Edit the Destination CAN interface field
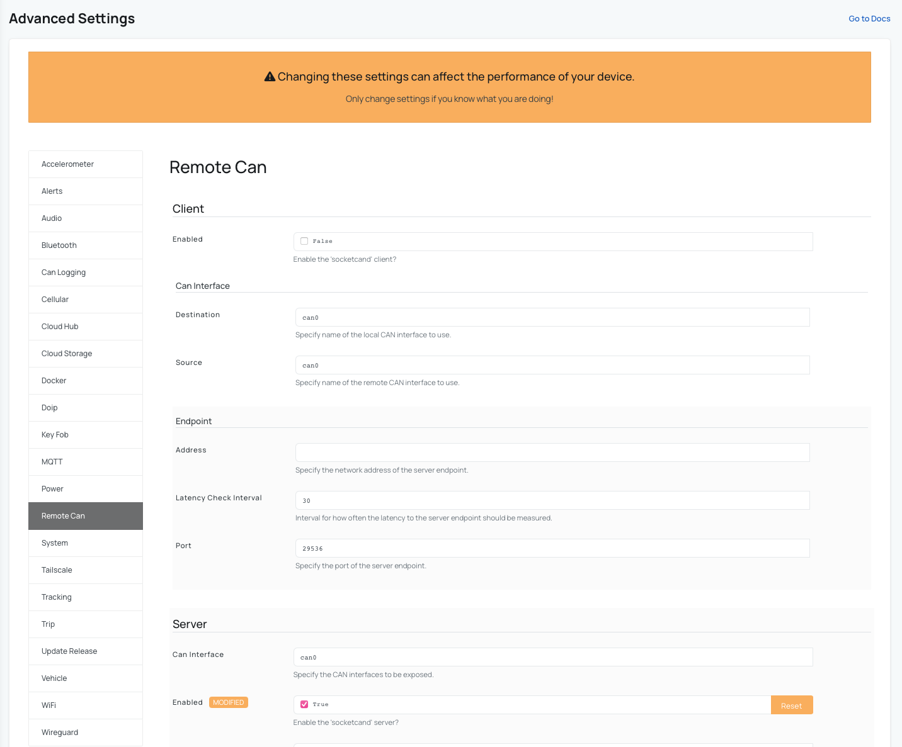The height and width of the screenshot is (747, 902). (552, 317)
